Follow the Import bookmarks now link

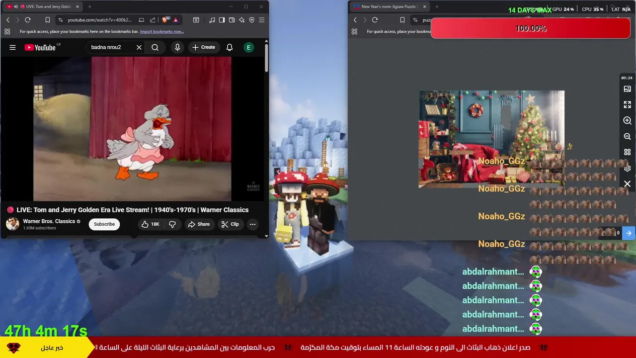tap(162, 31)
